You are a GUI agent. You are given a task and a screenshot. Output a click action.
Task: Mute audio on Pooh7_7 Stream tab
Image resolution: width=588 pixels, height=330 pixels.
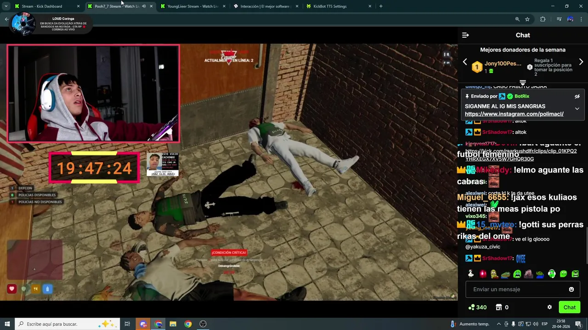point(144,6)
